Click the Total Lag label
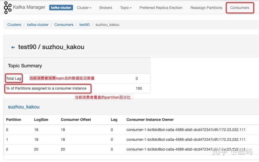The height and width of the screenshot is (162, 259). coord(14,79)
